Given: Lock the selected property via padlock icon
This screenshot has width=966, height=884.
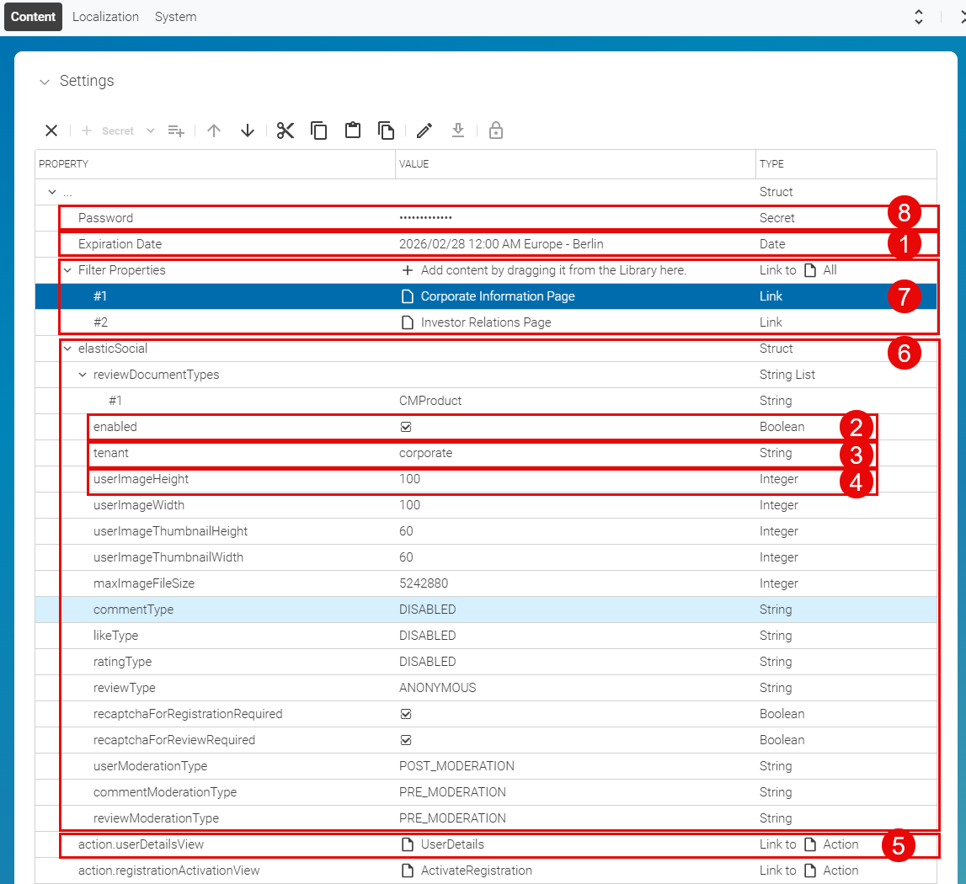Looking at the screenshot, I should click(495, 130).
